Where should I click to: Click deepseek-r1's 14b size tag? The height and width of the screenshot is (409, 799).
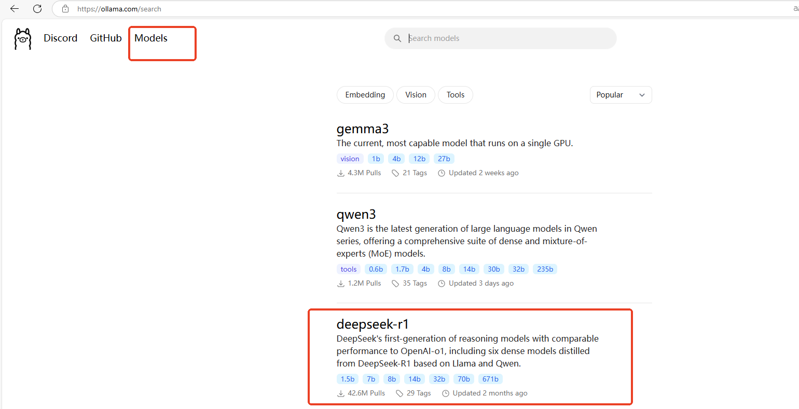(415, 379)
